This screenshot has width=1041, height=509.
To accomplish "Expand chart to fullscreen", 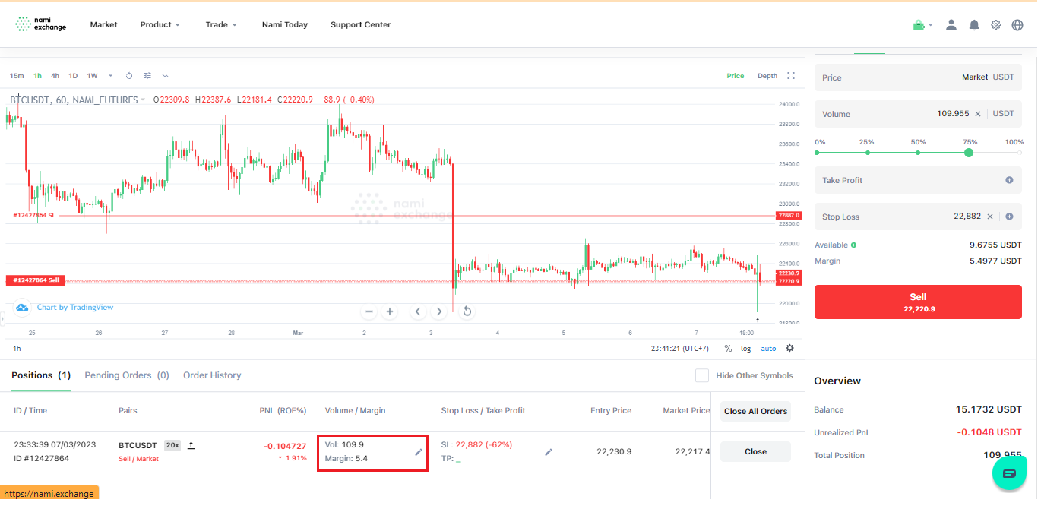I will pos(791,76).
